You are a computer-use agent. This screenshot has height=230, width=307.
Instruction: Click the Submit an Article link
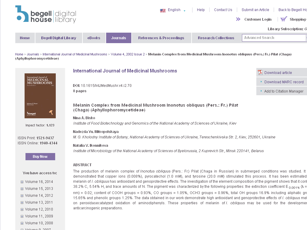pyautogui.click(x=255, y=10)
